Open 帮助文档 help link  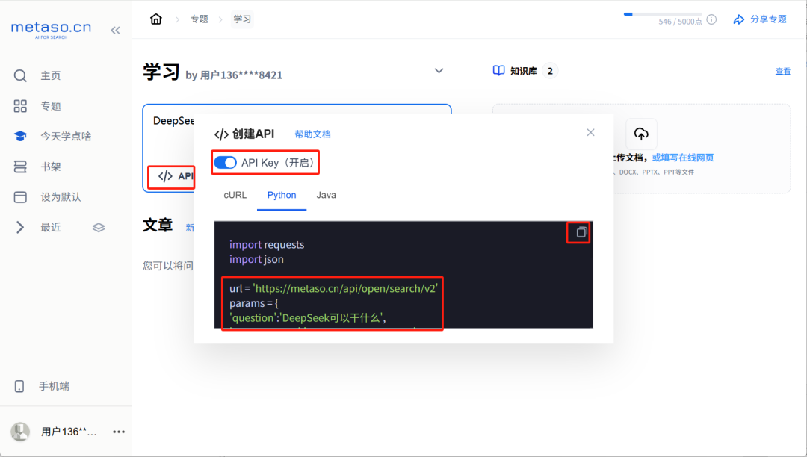[312, 134]
